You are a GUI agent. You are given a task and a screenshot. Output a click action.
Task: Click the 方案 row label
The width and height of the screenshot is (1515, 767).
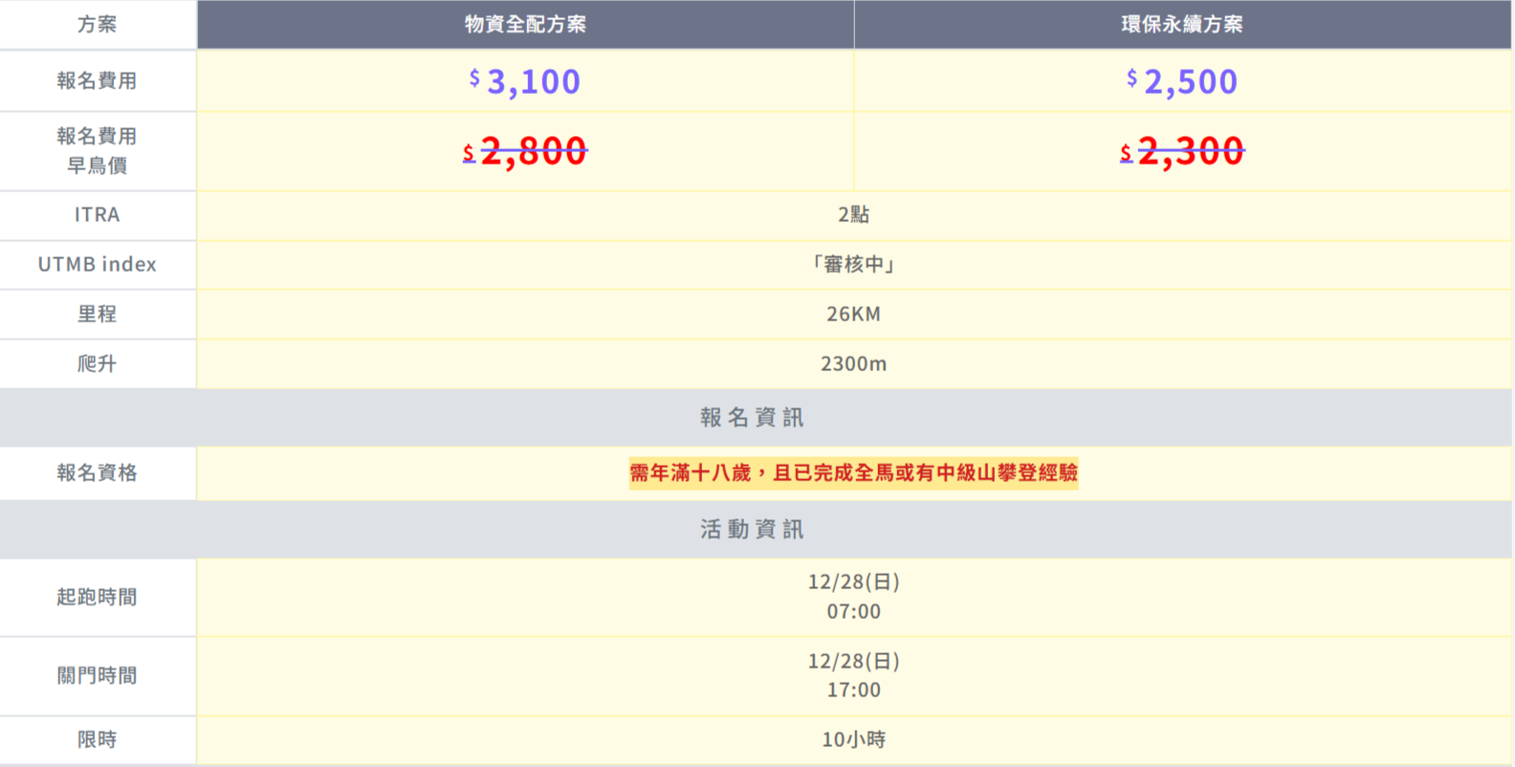98,25
